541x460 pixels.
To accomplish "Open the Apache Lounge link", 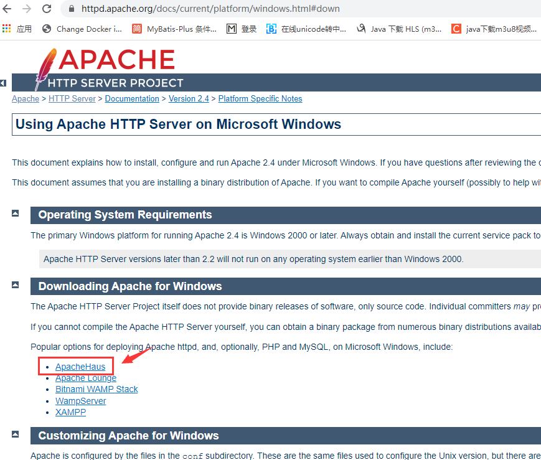I will (x=86, y=378).
